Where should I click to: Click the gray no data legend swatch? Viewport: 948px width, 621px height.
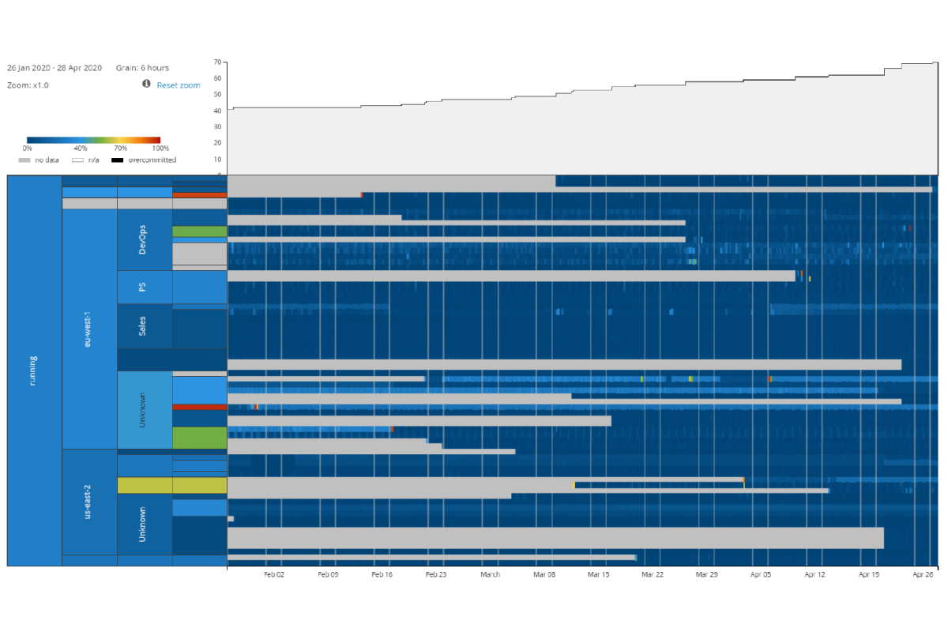click(x=24, y=160)
